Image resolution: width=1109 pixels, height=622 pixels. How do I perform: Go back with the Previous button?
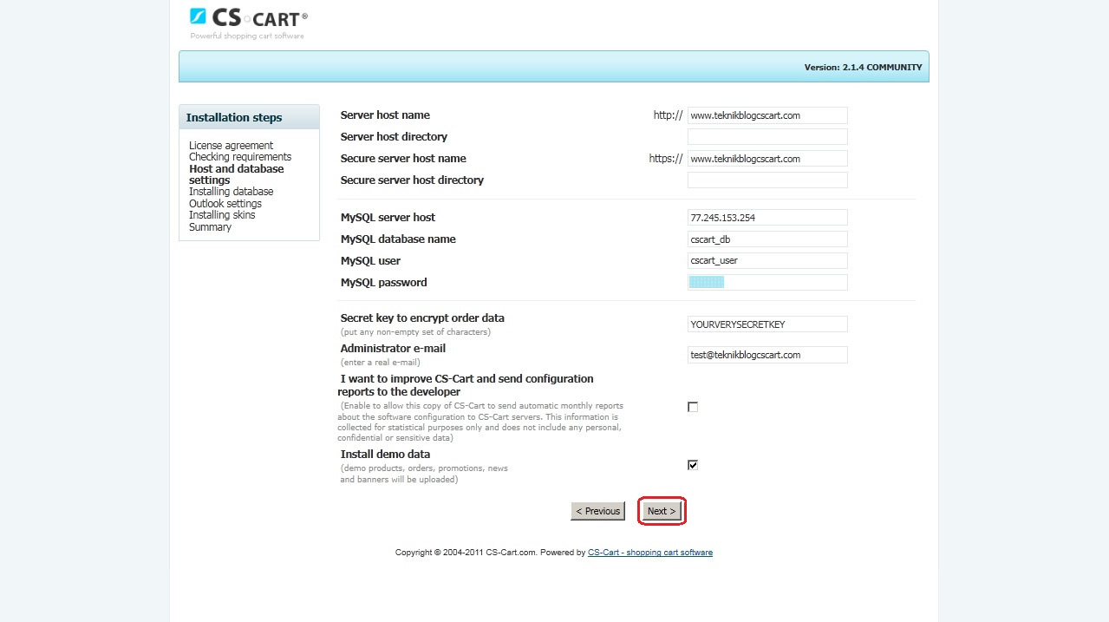598,511
